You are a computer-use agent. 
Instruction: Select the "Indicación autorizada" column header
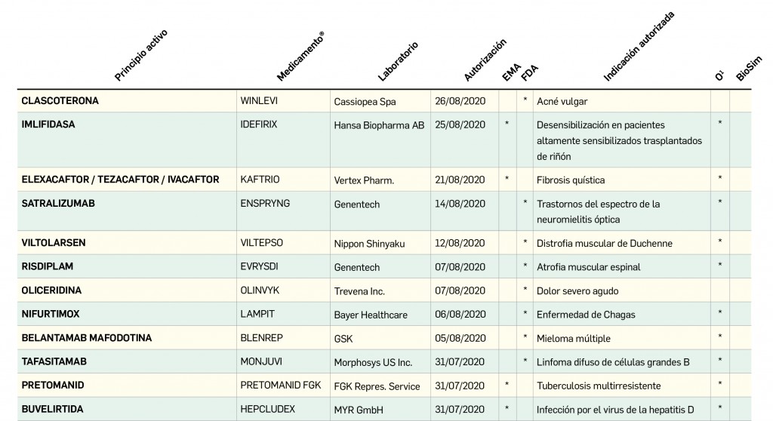(639, 47)
